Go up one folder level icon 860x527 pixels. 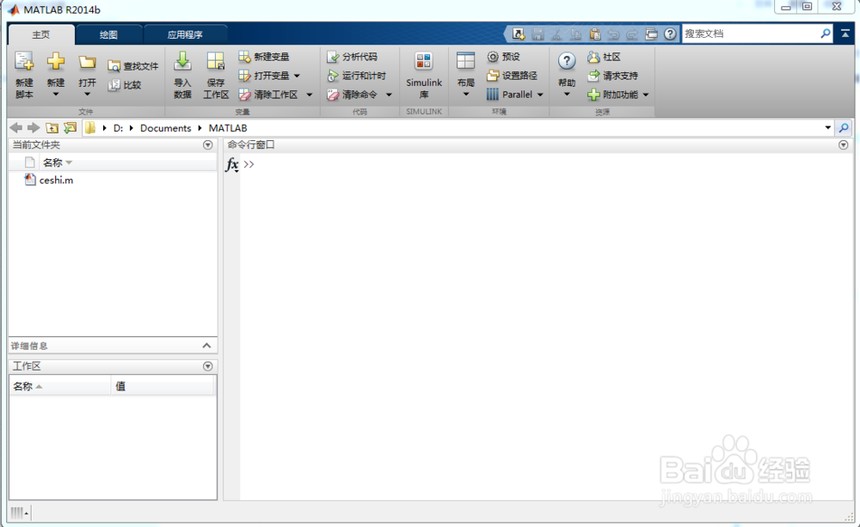coord(52,128)
